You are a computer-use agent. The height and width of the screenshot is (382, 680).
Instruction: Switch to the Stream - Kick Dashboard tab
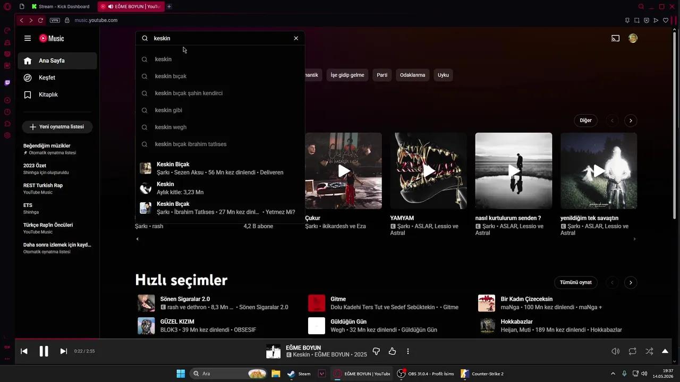pos(61,6)
